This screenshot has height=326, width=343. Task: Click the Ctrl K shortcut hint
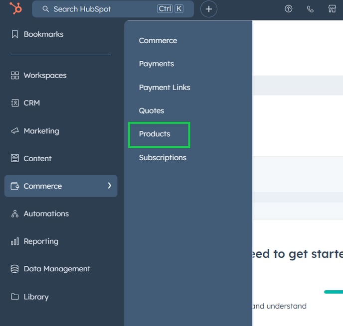(x=170, y=9)
